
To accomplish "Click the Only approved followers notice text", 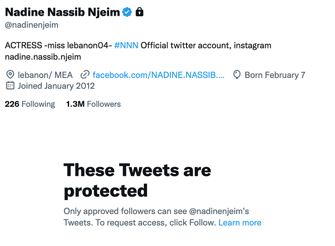I will (156, 211).
